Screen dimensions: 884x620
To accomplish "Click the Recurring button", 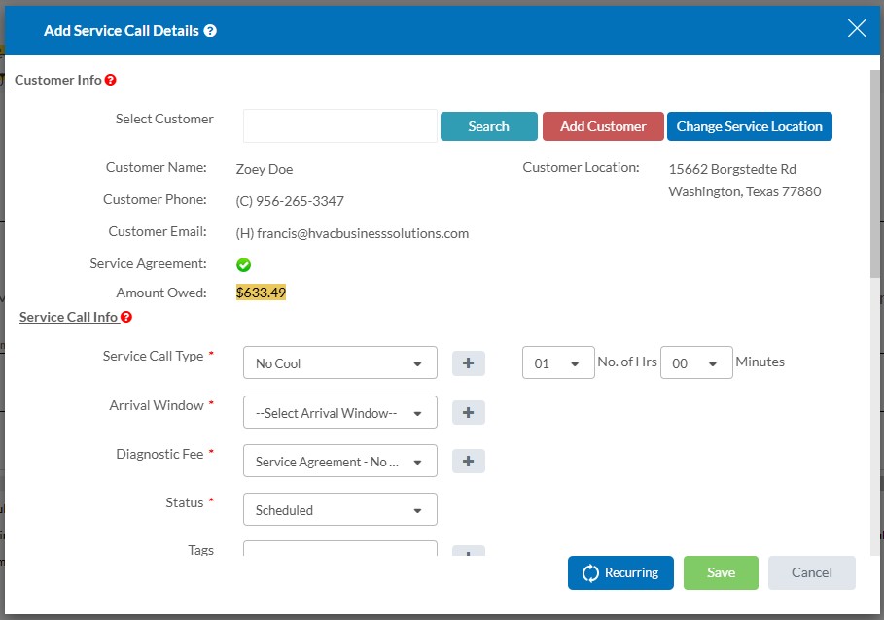I will tap(620, 572).
